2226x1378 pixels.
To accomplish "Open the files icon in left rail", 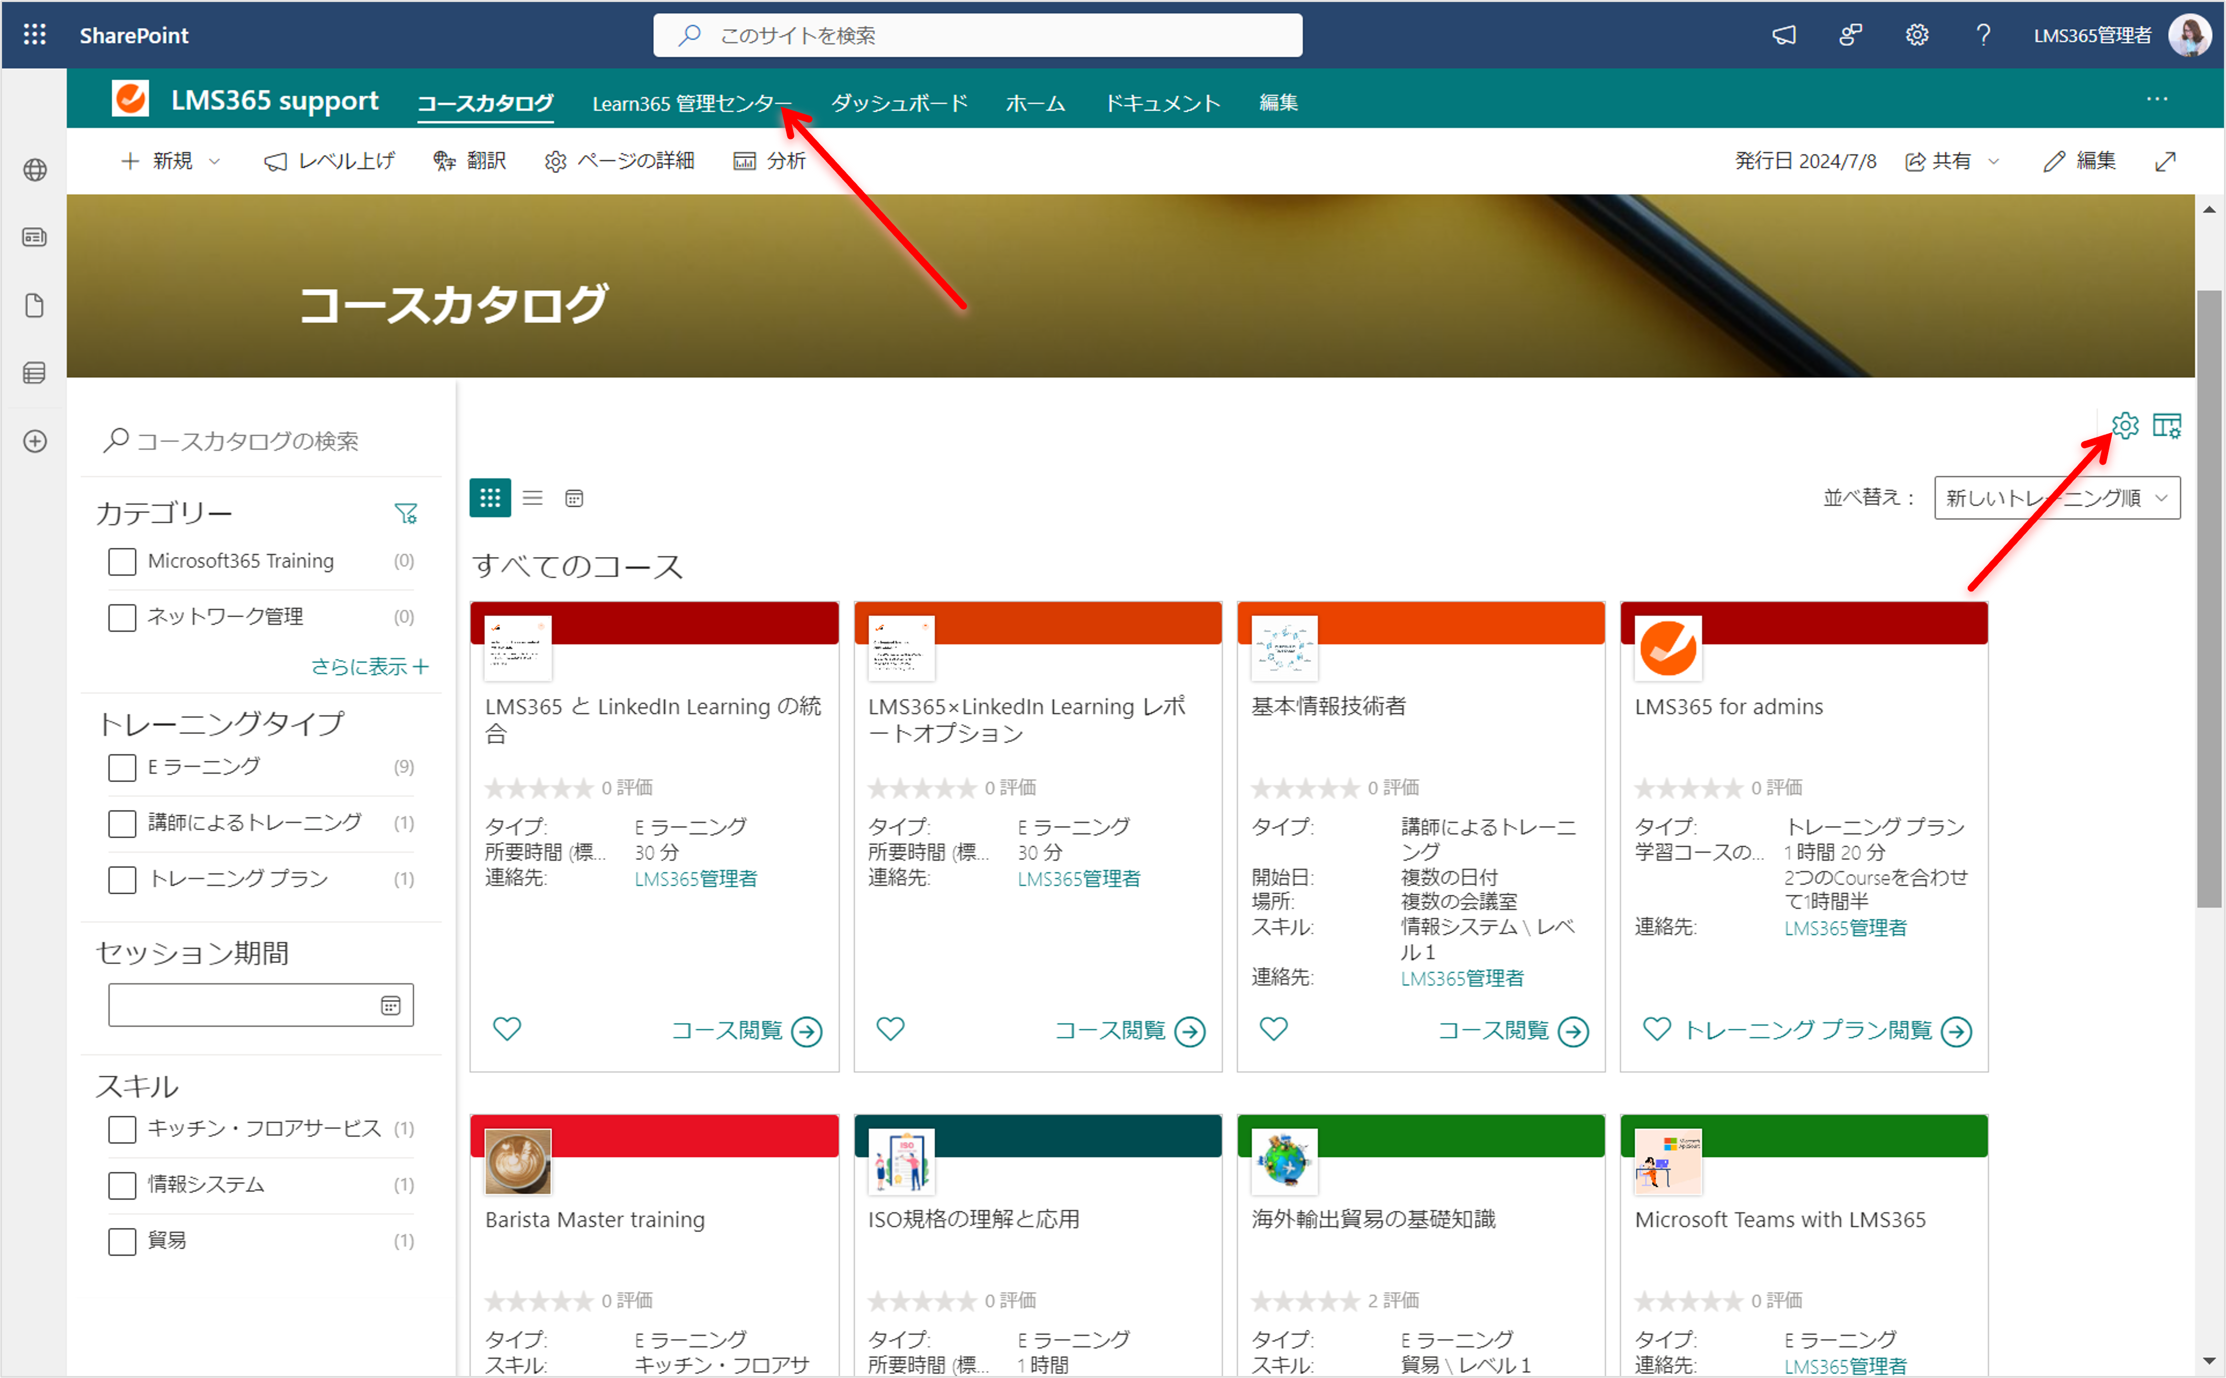I will (34, 304).
